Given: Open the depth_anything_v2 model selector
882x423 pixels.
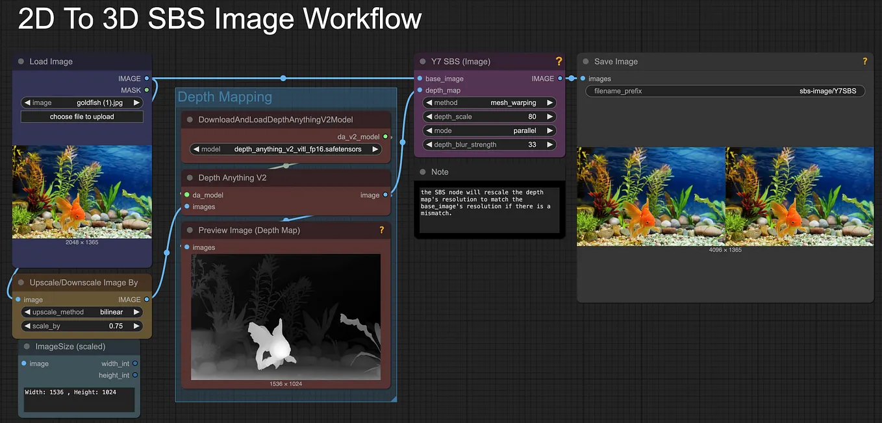Looking at the screenshot, I should (x=285, y=149).
